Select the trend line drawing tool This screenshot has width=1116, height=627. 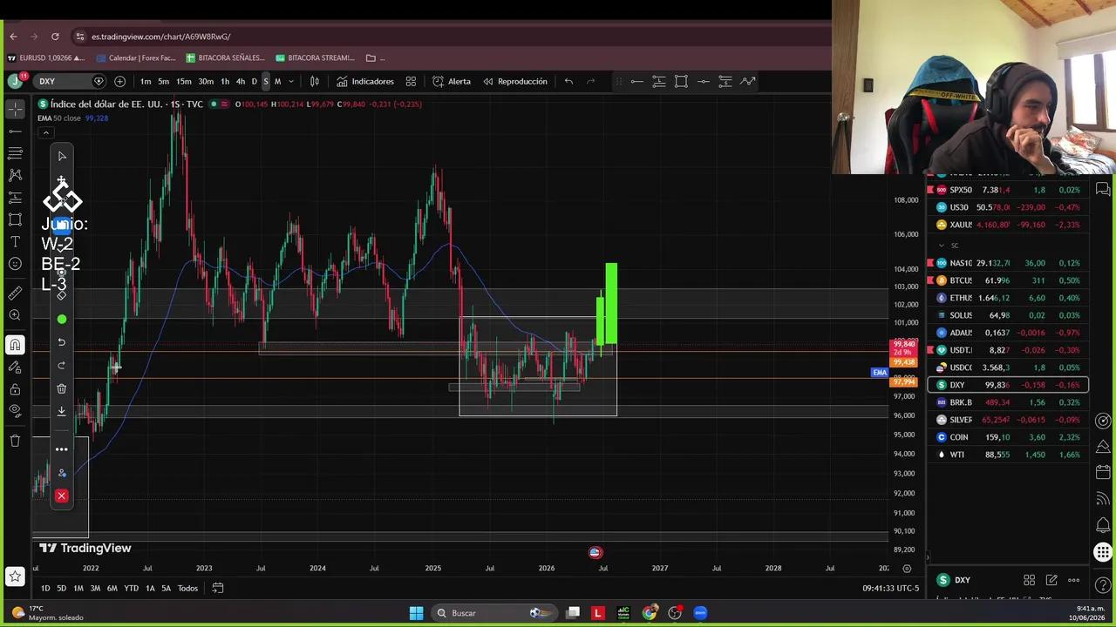(x=15, y=131)
